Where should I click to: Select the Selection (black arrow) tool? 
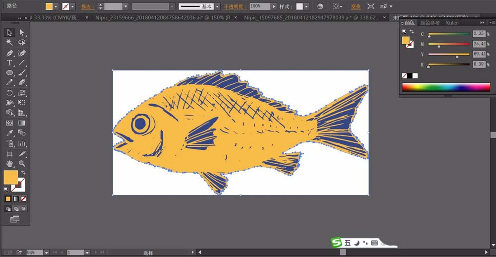tap(9, 32)
